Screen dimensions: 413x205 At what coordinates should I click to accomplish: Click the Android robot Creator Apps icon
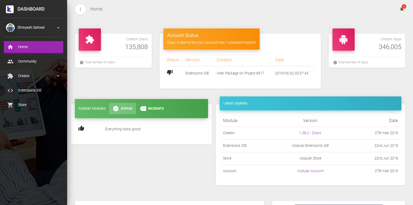tap(343, 40)
